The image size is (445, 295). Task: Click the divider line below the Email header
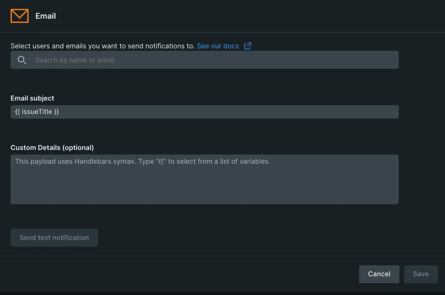point(222,32)
